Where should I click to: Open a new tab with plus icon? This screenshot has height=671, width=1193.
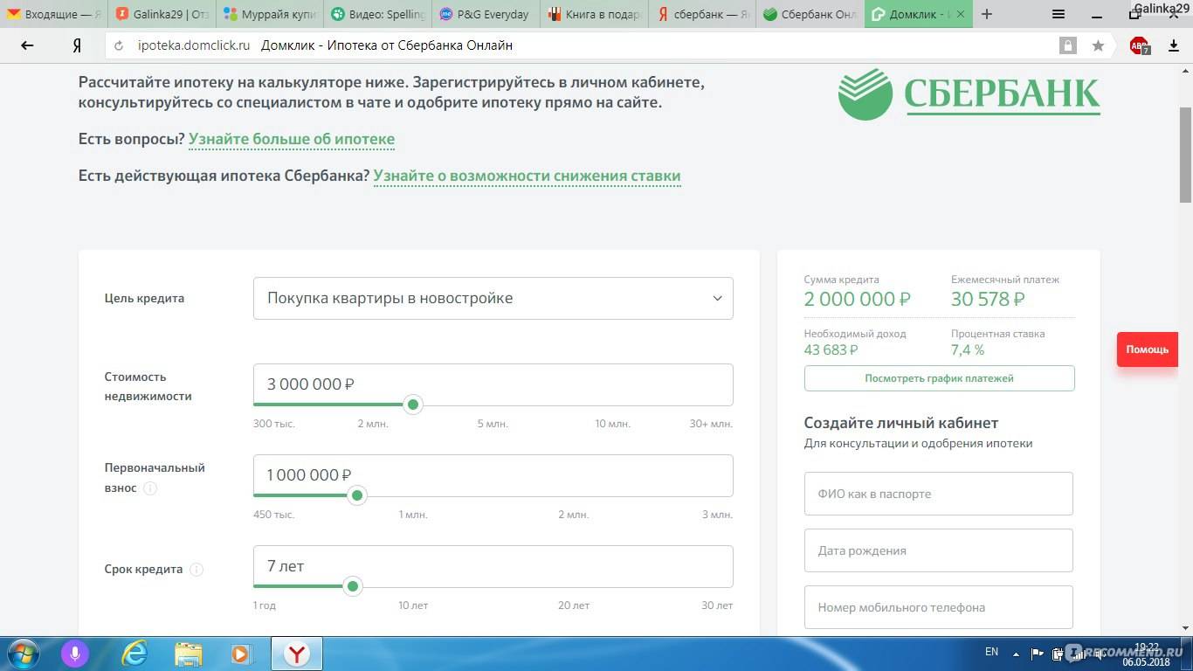[987, 14]
